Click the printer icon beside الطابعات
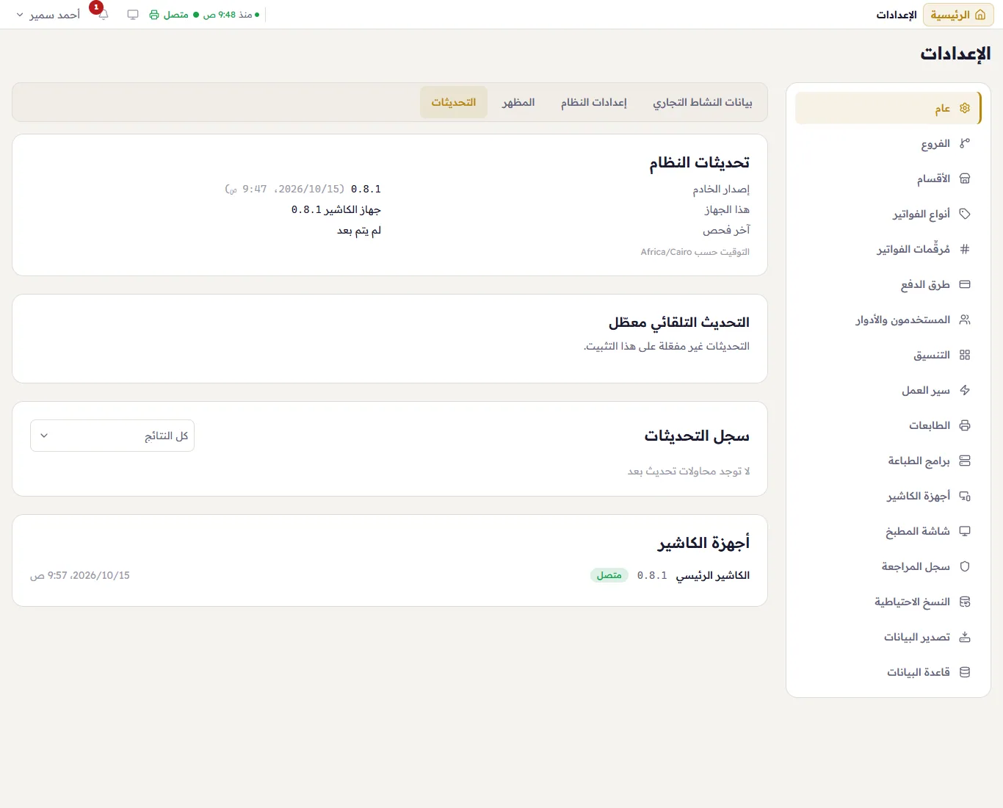The image size is (1003, 808). point(965,425)
